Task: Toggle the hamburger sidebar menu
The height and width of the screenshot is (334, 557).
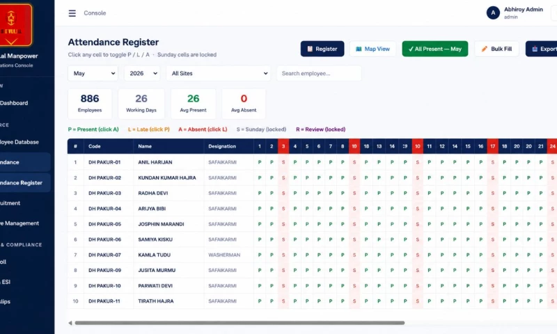Action: tap(72, 13)
